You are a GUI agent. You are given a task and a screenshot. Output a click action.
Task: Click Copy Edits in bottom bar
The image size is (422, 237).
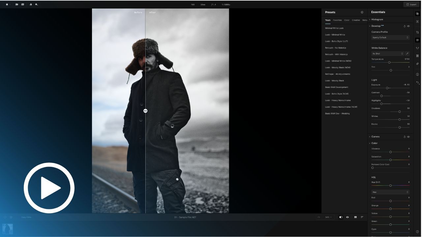pos(26,217)
